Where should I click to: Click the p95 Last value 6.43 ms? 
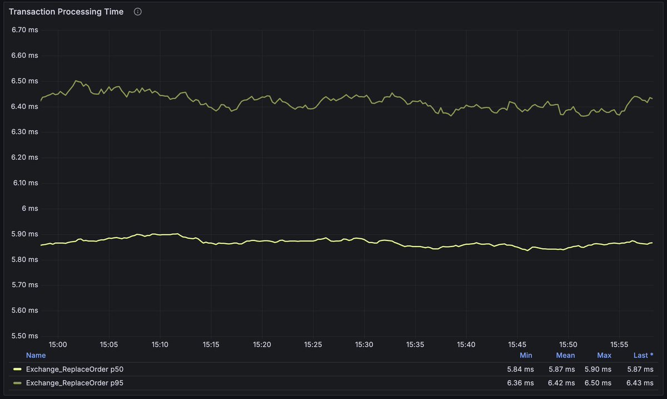click(x=640, y=383)
